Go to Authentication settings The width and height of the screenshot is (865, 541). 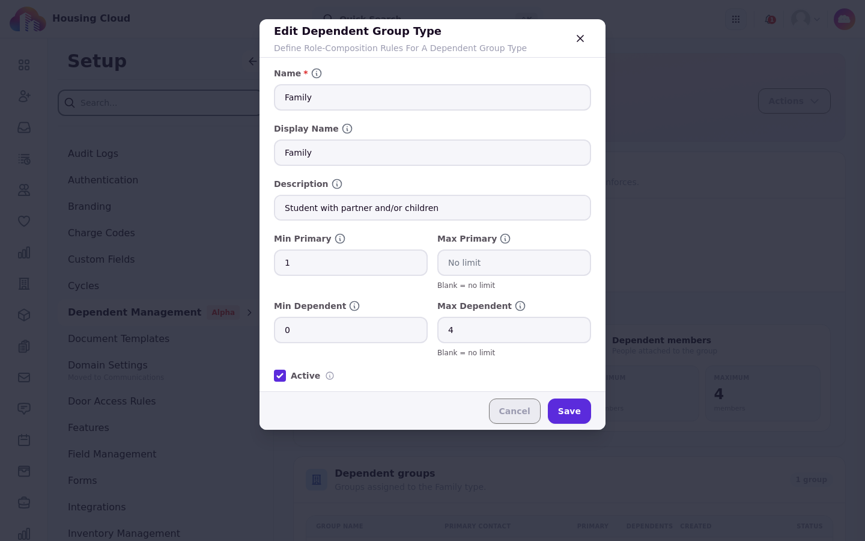pyautogui.click(x=103, y=180)
